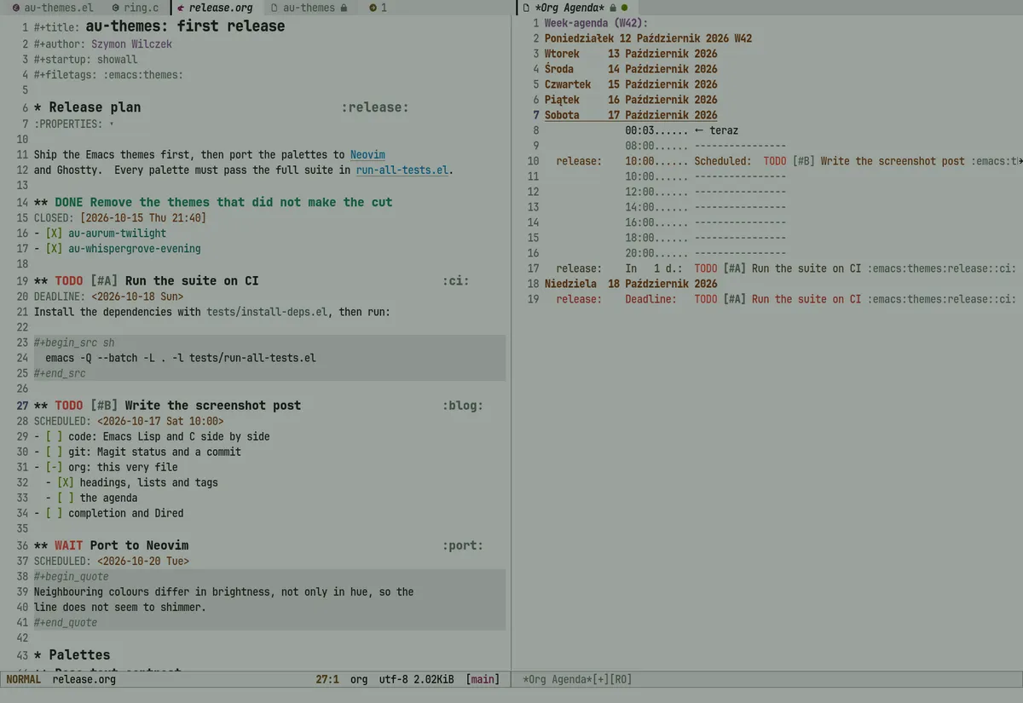Click the utf-8 encoding in the status line
The height and width of the screenshot is (703, 1023).
pos(394,679)
